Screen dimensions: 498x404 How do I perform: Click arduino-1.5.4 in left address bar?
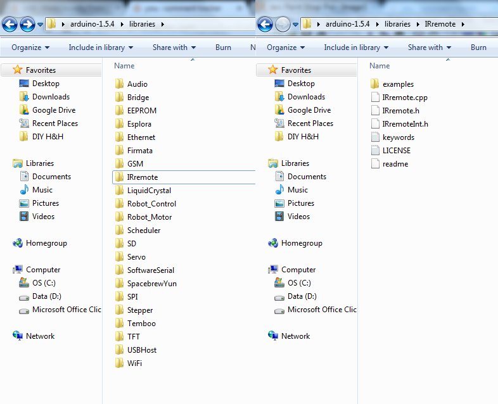pos(93,24)
